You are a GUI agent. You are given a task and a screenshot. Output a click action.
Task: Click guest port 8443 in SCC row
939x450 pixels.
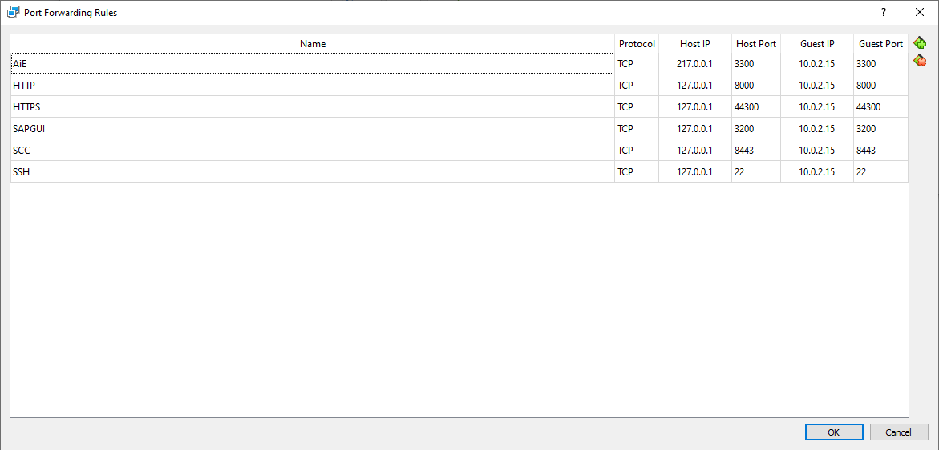[880, 150]
